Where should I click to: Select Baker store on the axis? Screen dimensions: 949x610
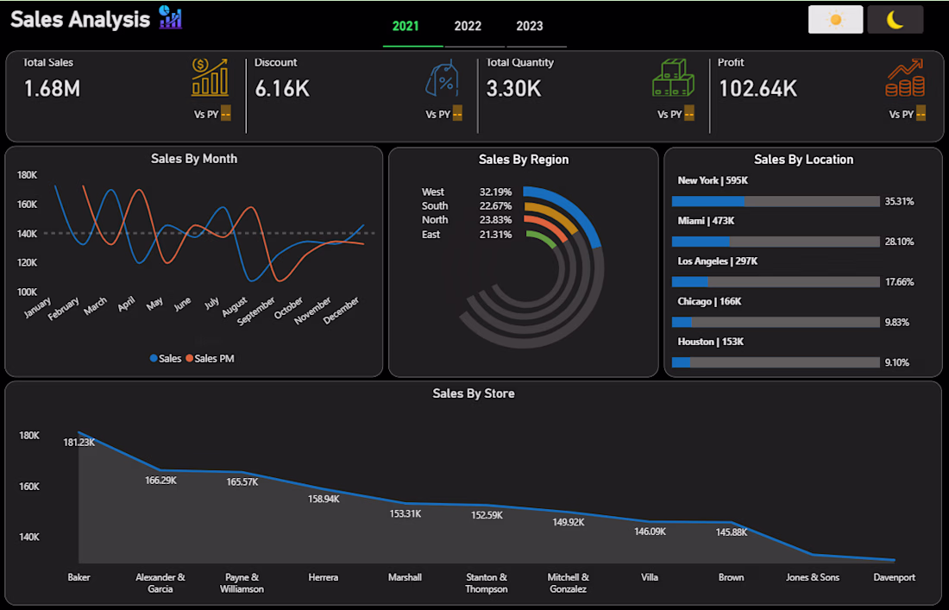(79, 577)
